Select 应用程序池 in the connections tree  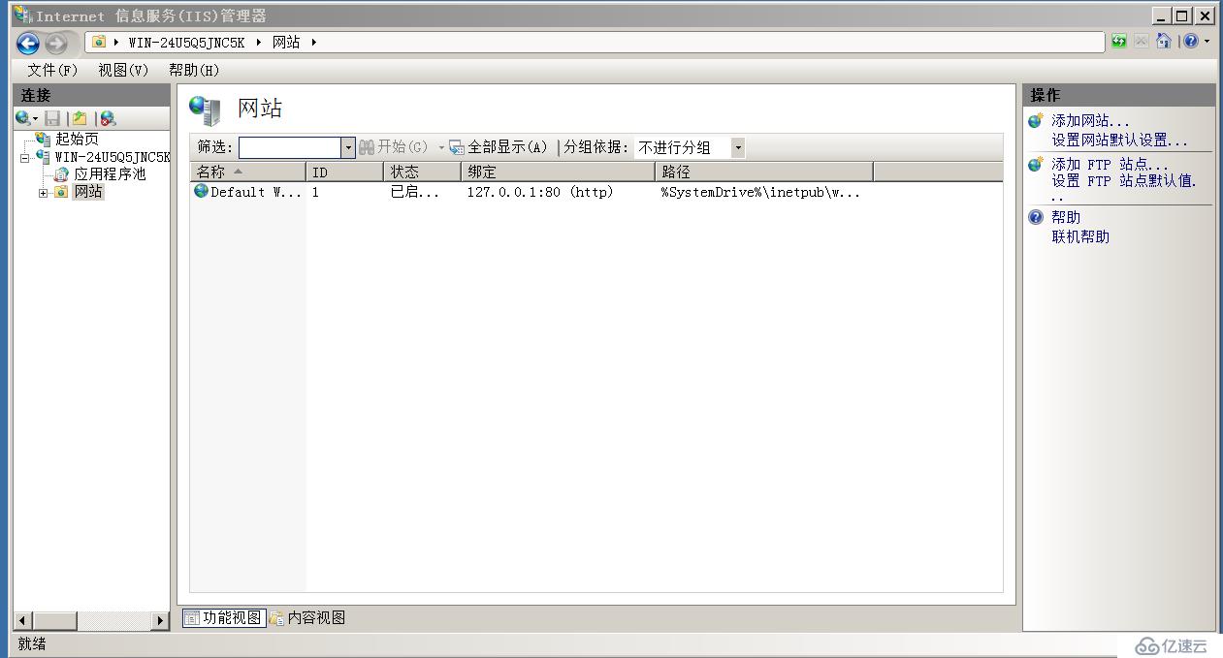tap(110, 174)
